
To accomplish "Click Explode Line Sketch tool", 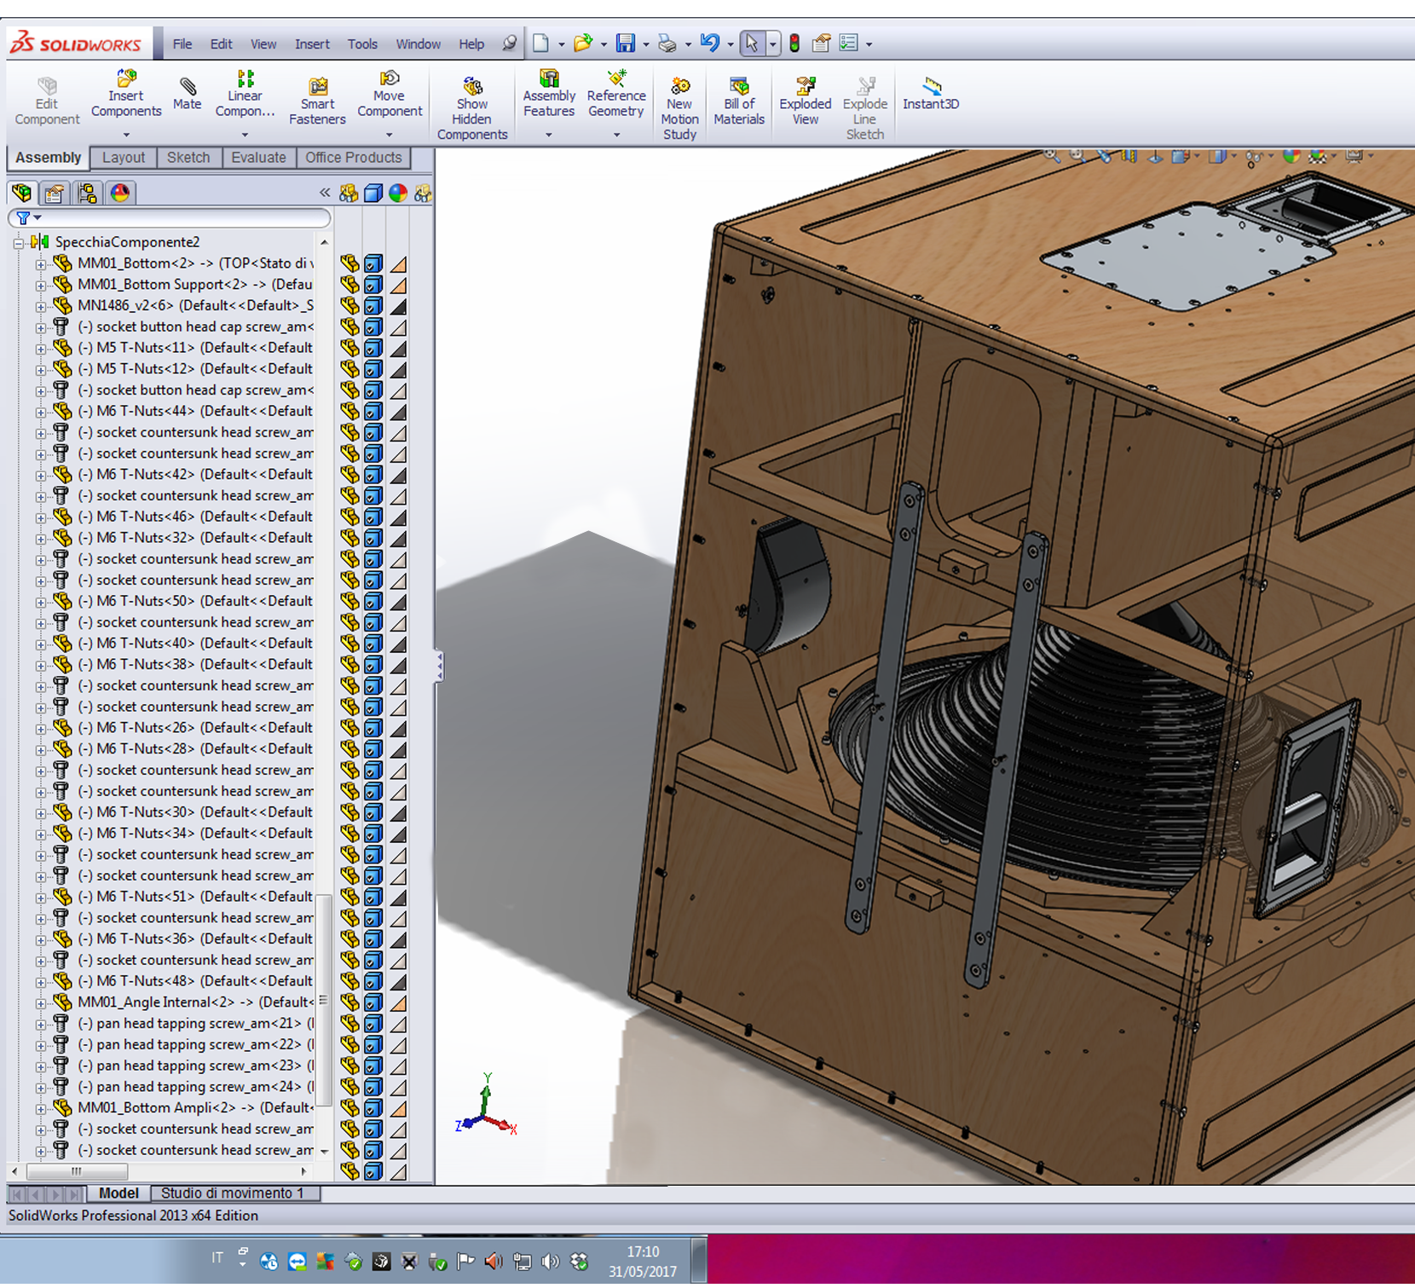I will click(864, 108).
